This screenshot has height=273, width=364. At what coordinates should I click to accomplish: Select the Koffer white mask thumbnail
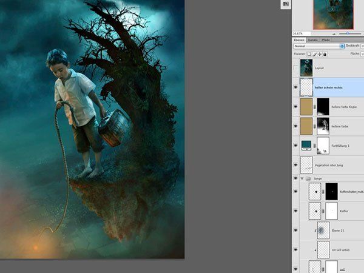331,211
